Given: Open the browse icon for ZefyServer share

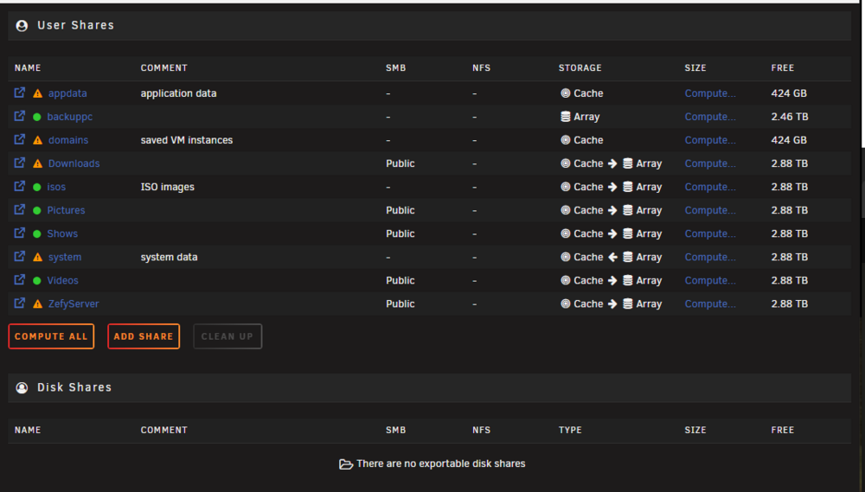Looking at the screenshot, I should (19, 303).
